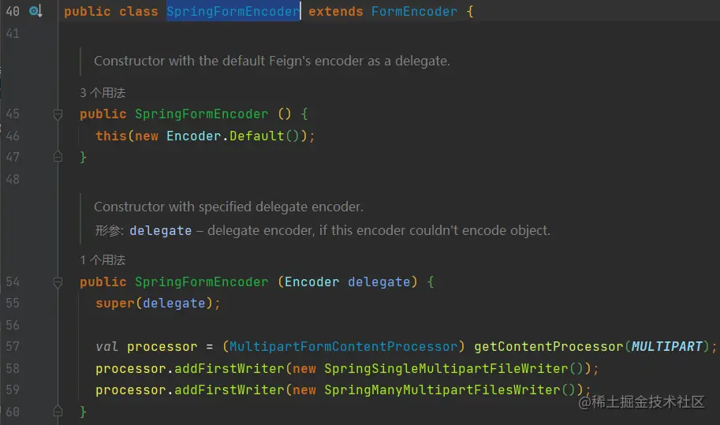Click the MULTIPART constant on line 57
The image size is (720, 425).
666,346
